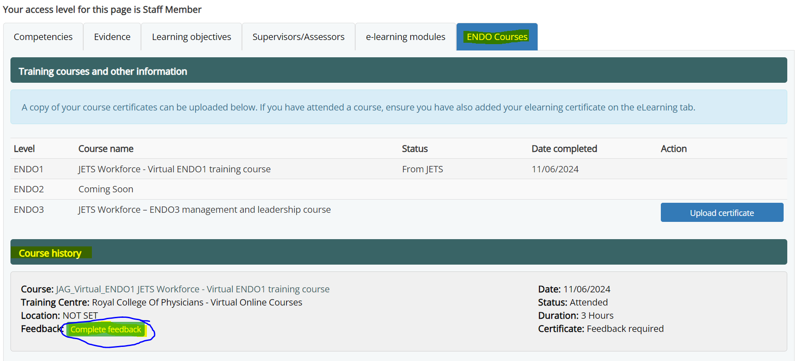Image resolution: width=795 pixels, height=361 pixels.
Task: Click the ENDO3 management and leadership course name
Action: tap(204, 210)
